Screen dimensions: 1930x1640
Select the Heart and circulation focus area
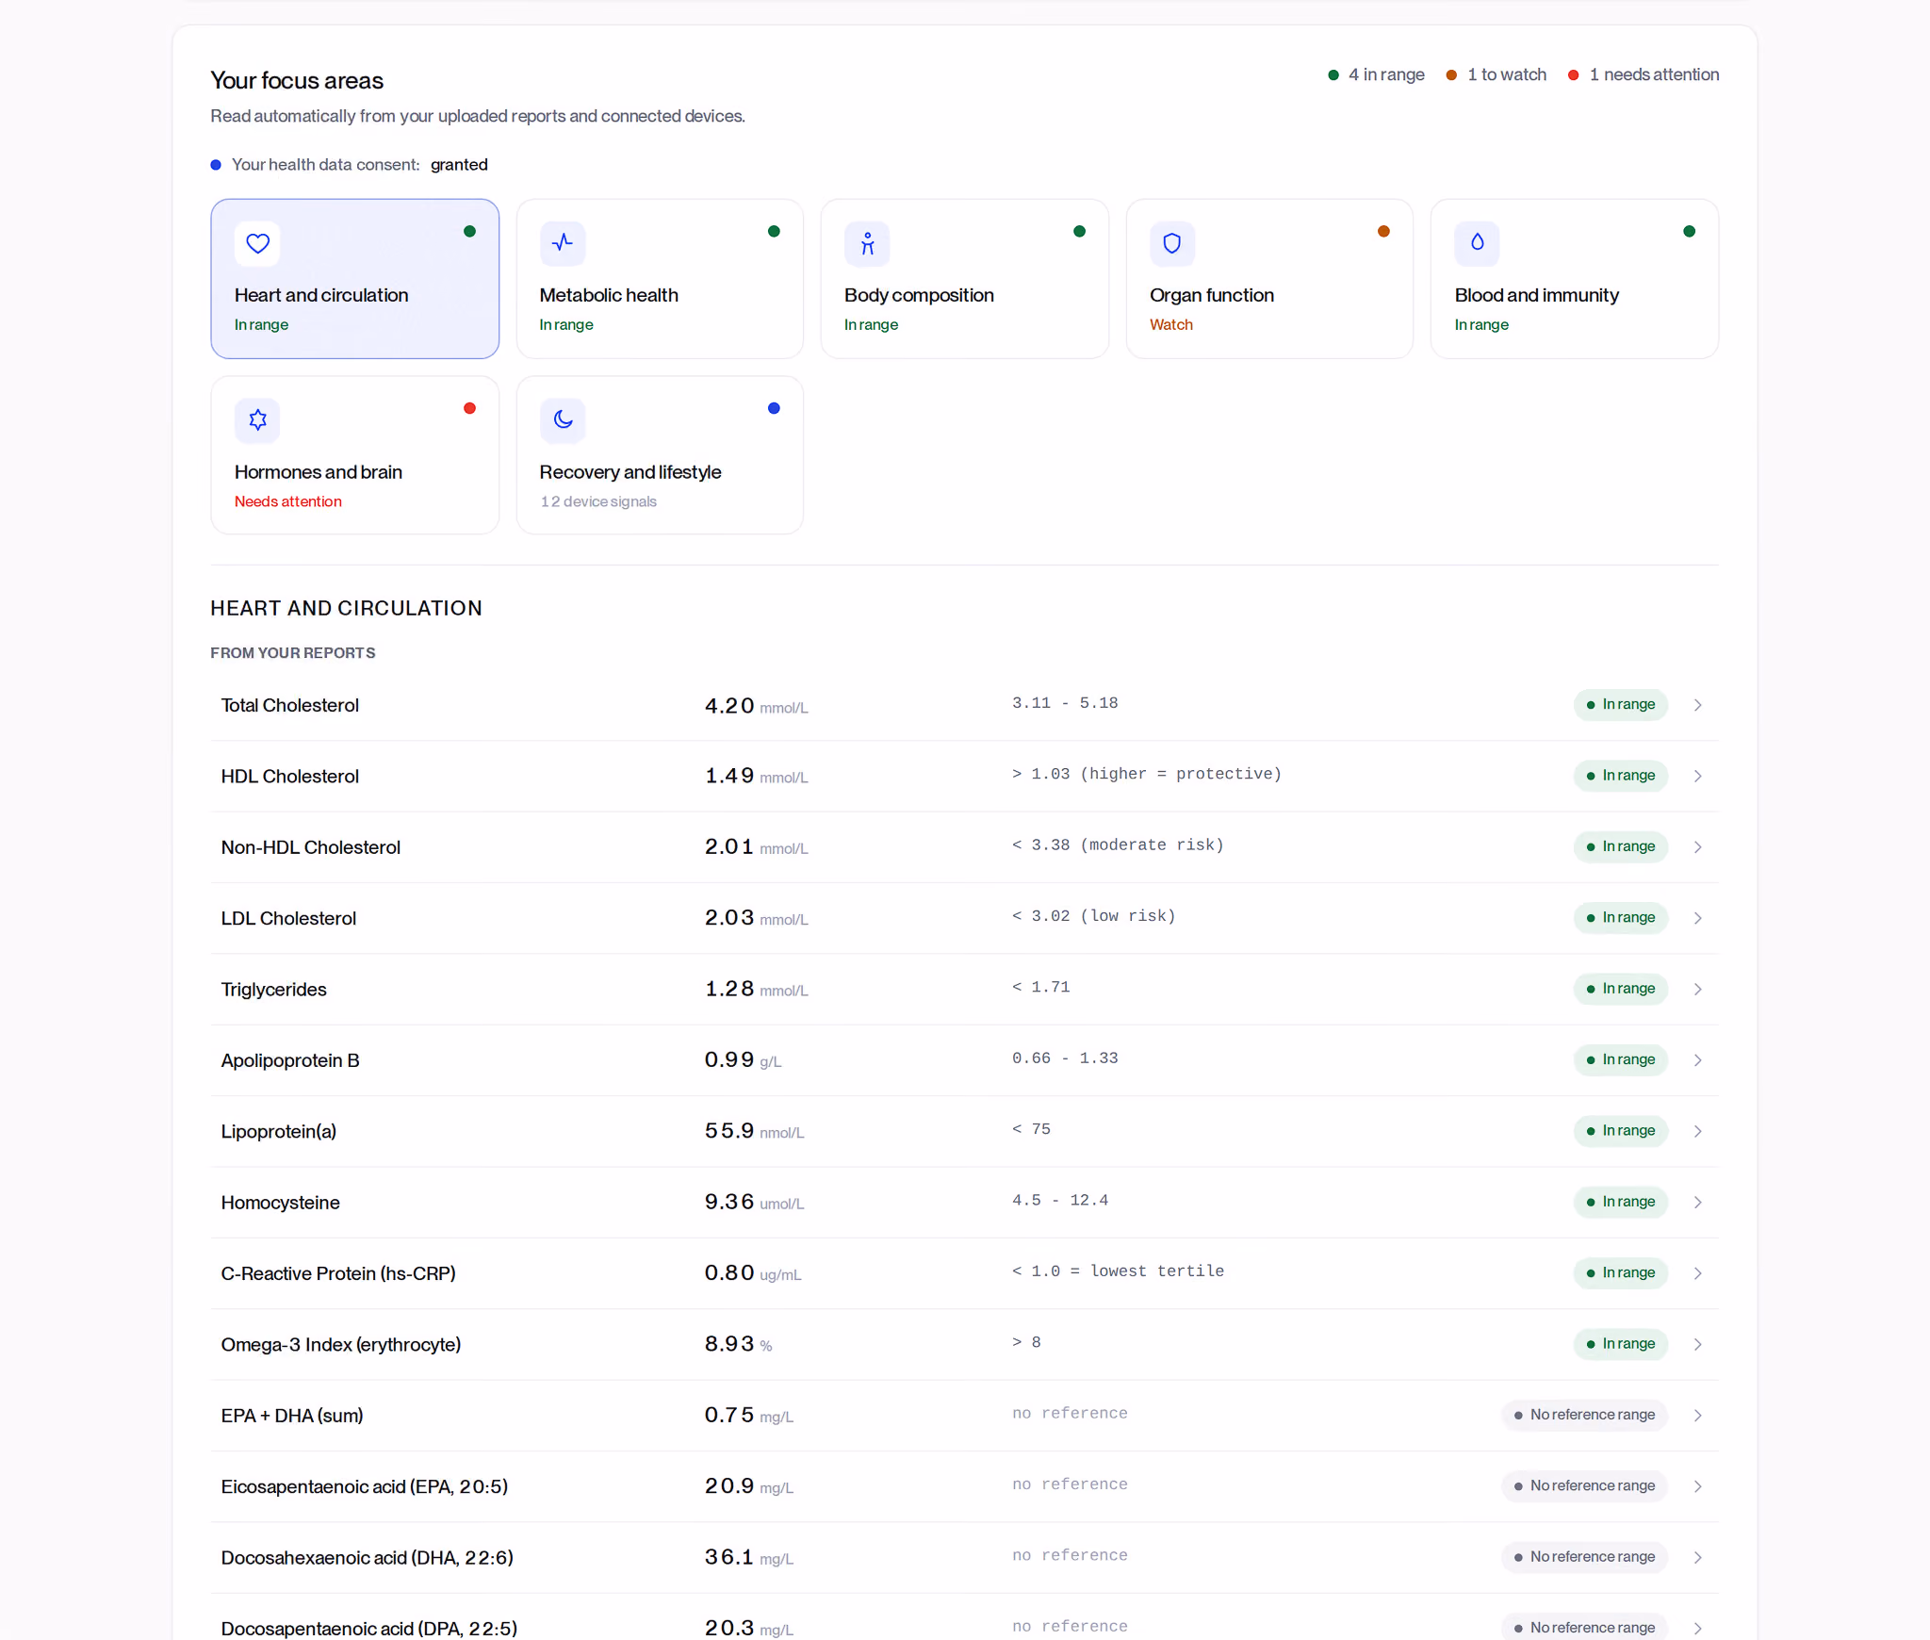tap(354, 278)
